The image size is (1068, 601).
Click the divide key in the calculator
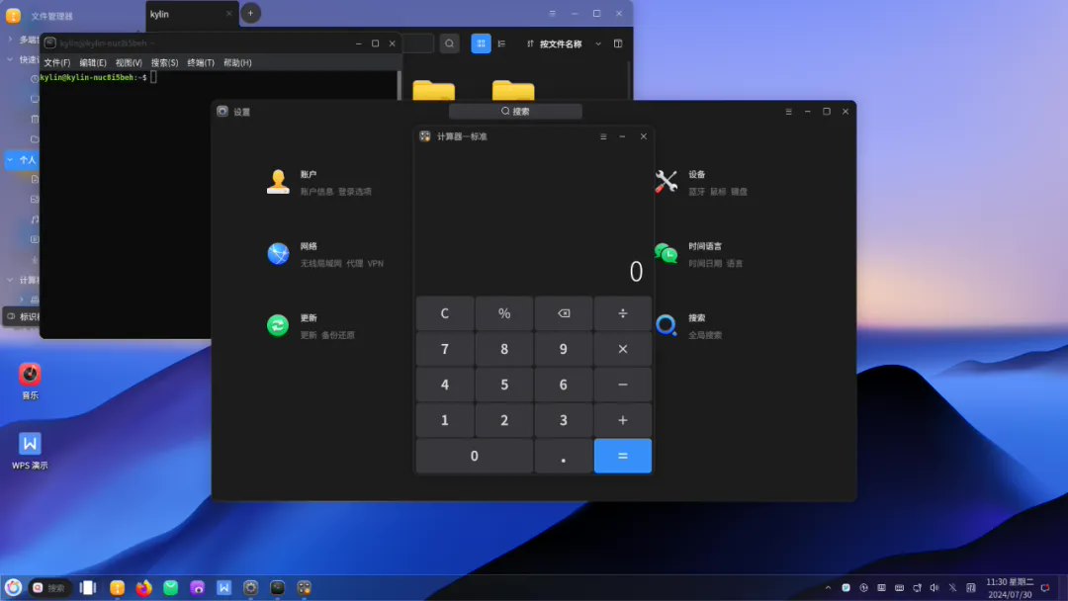coord(623,313)
